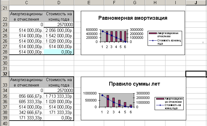Select column J header

196,3
